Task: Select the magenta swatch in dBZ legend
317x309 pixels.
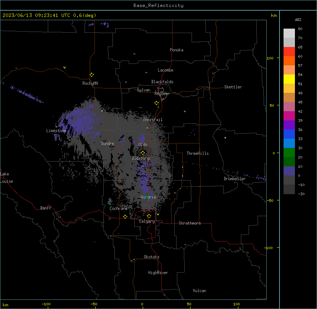Action: (x=289, y=116)
